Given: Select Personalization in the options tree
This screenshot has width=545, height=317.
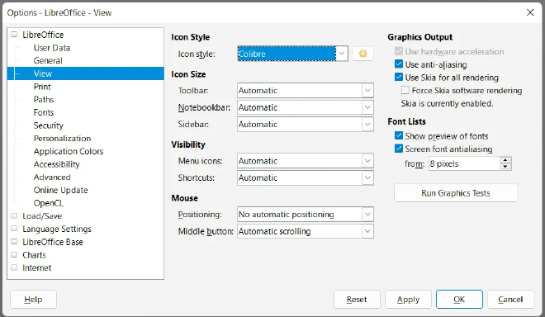Looking at the screenshot, I should 62,139.
